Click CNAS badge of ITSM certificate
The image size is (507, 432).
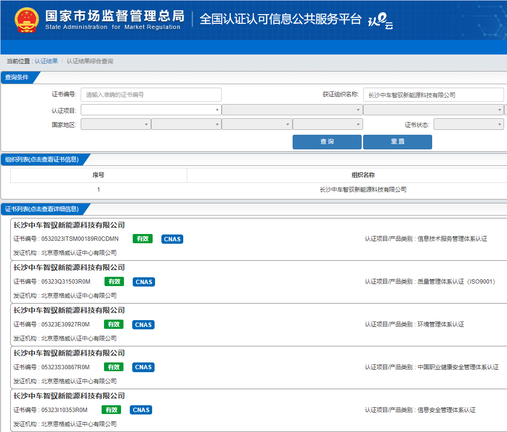click(172, 239)
